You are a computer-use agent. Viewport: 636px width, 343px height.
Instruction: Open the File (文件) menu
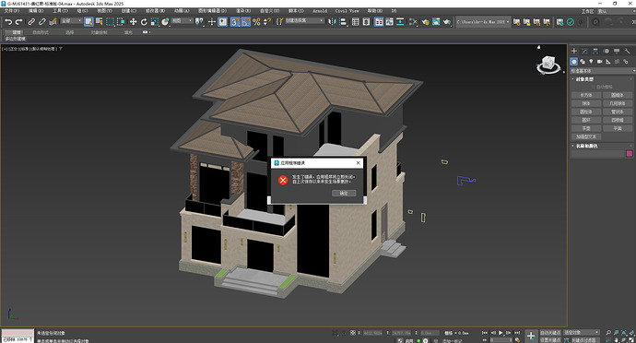click(11, 11)
